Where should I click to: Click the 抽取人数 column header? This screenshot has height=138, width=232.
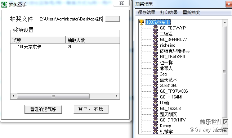[x=93, y=40]
